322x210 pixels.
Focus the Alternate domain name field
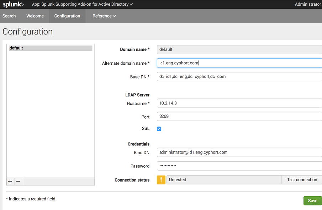point(239,63)
